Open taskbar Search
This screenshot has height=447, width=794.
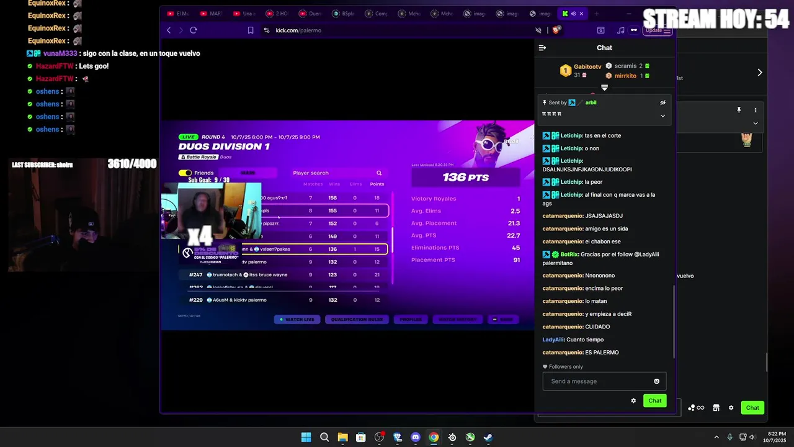324,438
